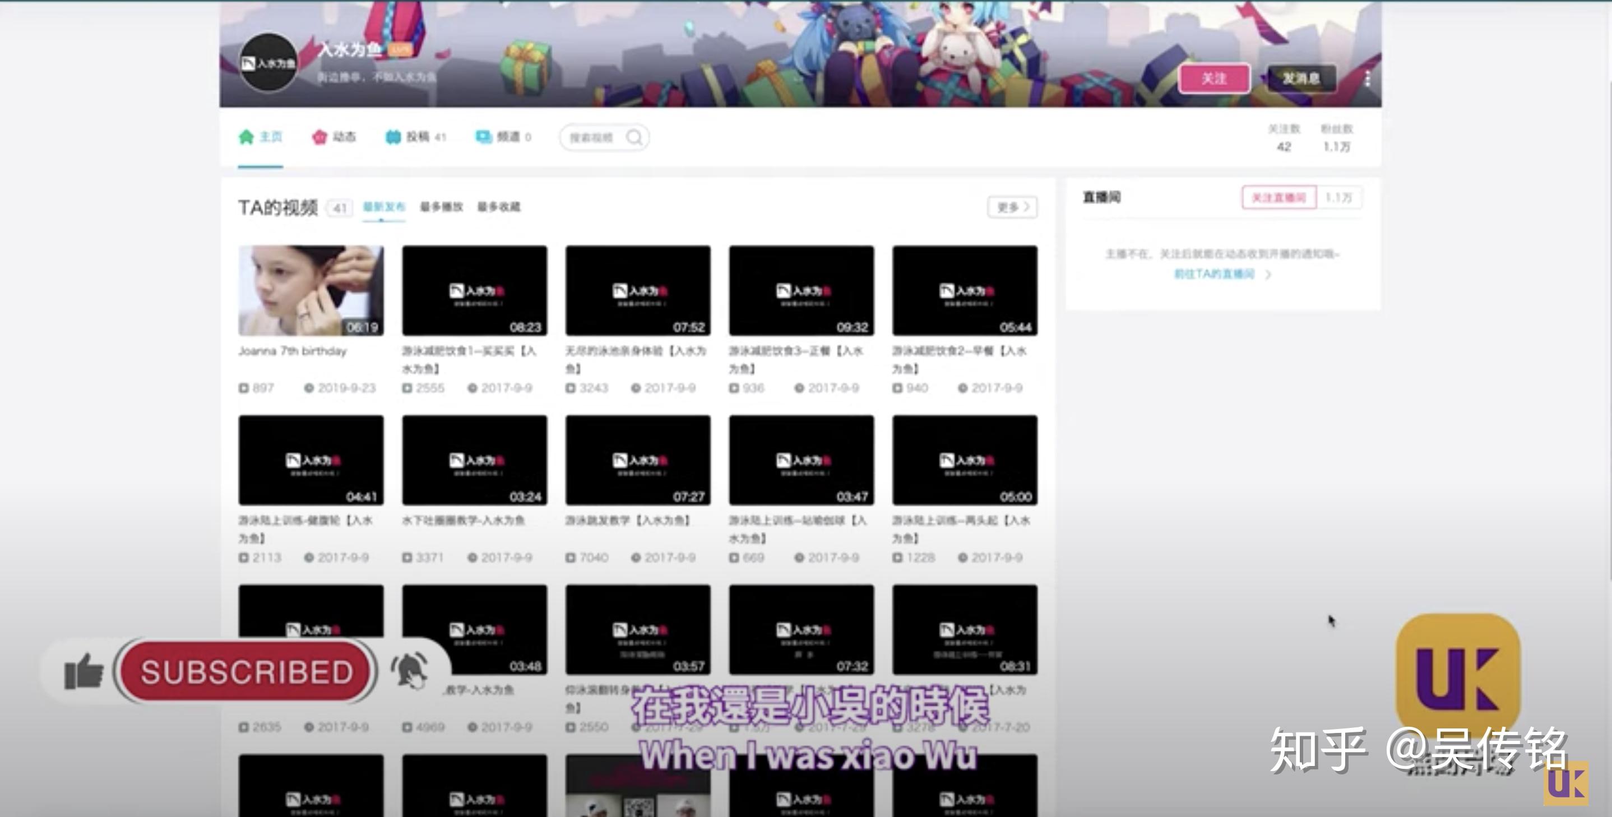Click the thumbs-up like icon
Screen dimensions: 1612x817
84,671
